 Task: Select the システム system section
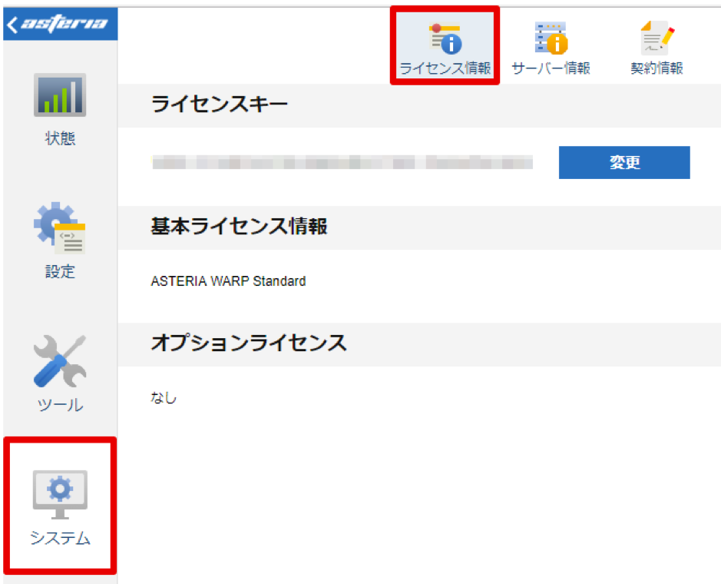coord(60,506)
